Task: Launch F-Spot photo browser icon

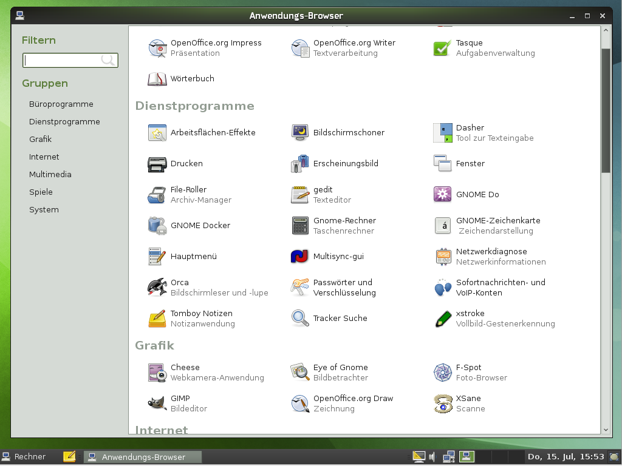Action: tap(443, 373)
